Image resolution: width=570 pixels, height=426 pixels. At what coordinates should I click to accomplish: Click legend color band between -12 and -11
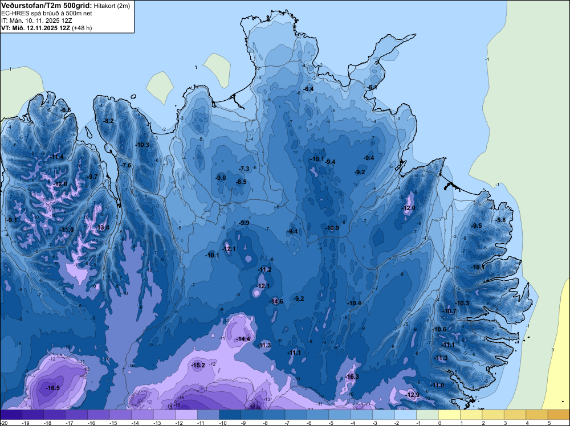186,415
